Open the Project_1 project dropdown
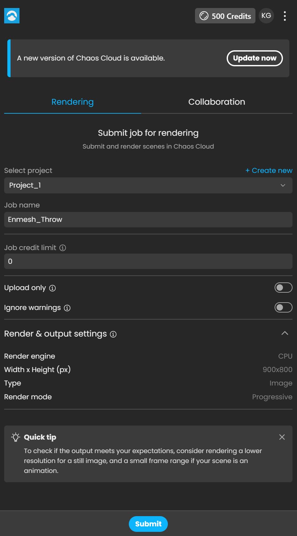The width and height of the screenshot is (297, 536). (148, 185)
